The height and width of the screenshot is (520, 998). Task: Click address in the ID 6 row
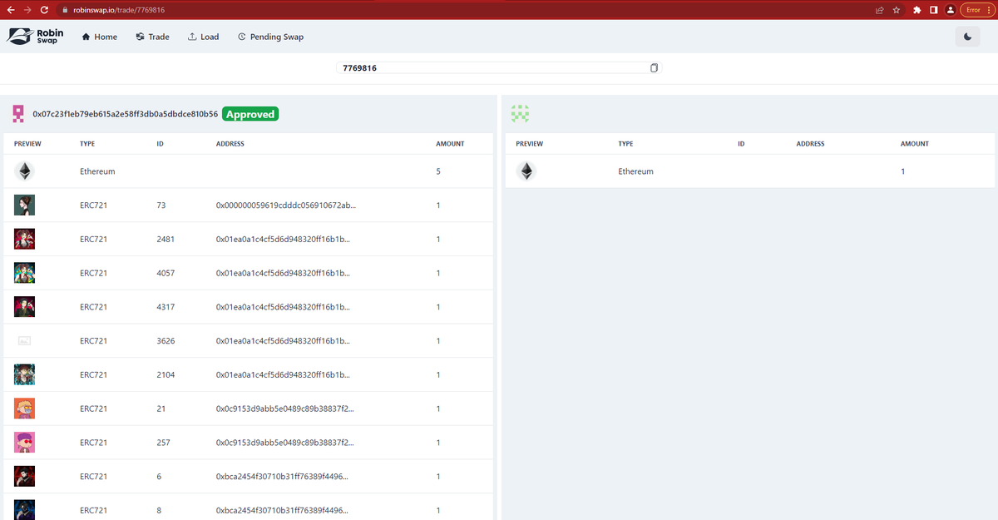click(x=282, y=477)
